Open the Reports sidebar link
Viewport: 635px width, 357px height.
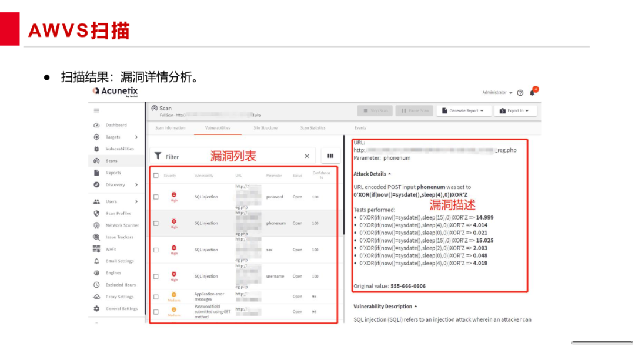click(x=113, y=173)
